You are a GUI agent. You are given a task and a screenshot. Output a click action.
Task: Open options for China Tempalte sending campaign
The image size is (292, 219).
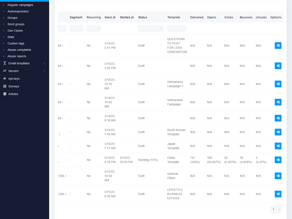[278, 160]
